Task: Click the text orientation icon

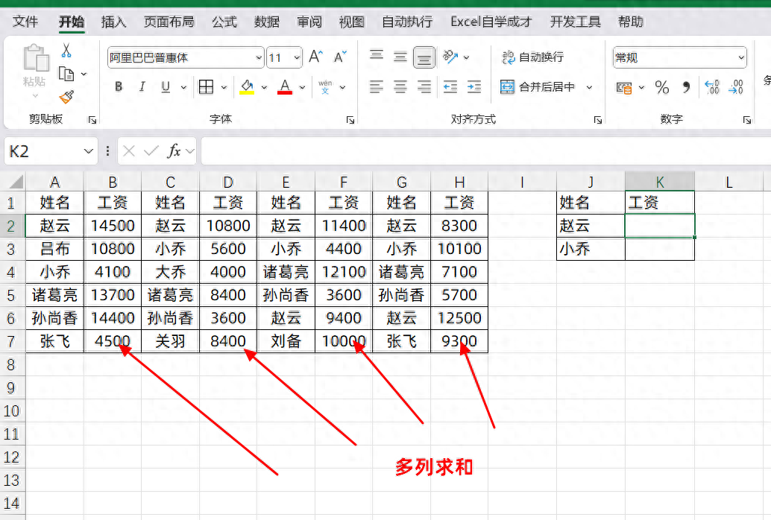Action: (450, 57)
